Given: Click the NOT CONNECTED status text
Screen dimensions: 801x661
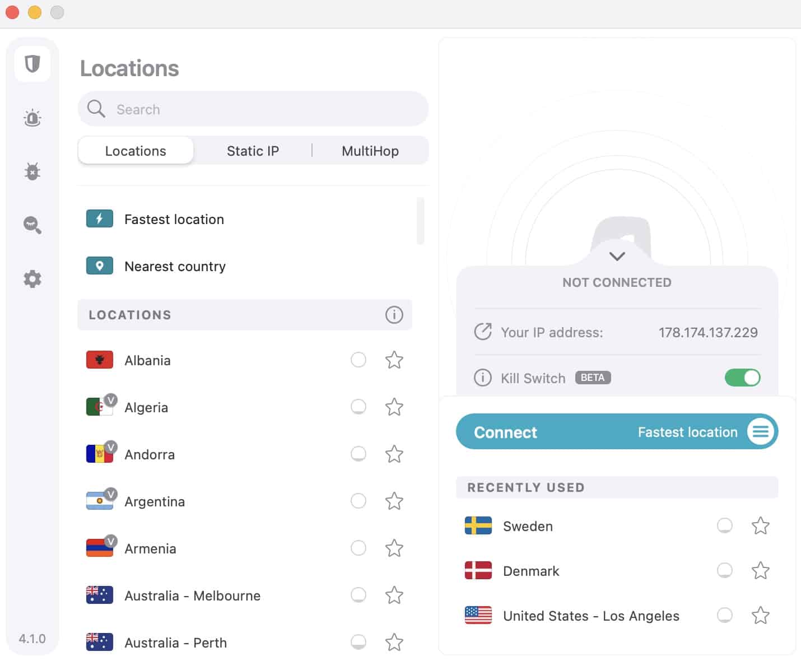Looking at the screenshot, I should tap(617, 282).
